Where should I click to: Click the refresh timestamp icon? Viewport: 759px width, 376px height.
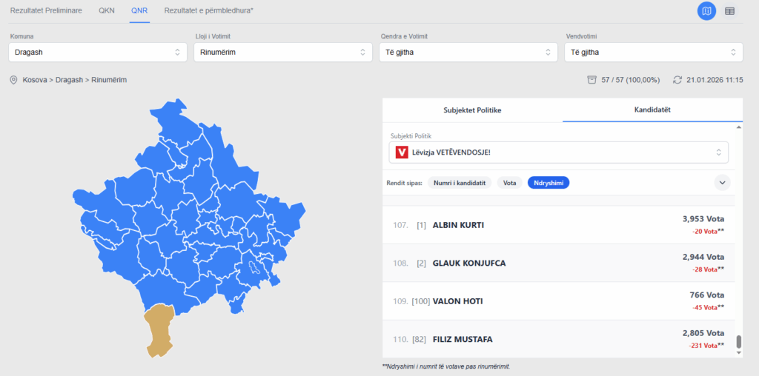pyautogui.click(x=677, y=80)
